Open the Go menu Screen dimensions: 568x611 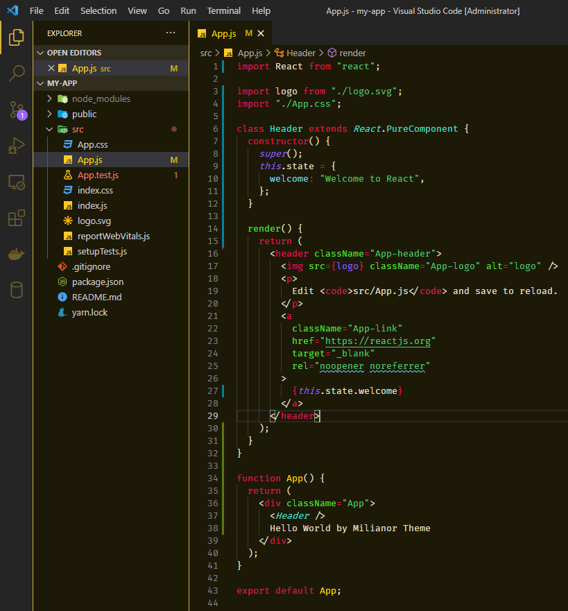coord(164,10)
